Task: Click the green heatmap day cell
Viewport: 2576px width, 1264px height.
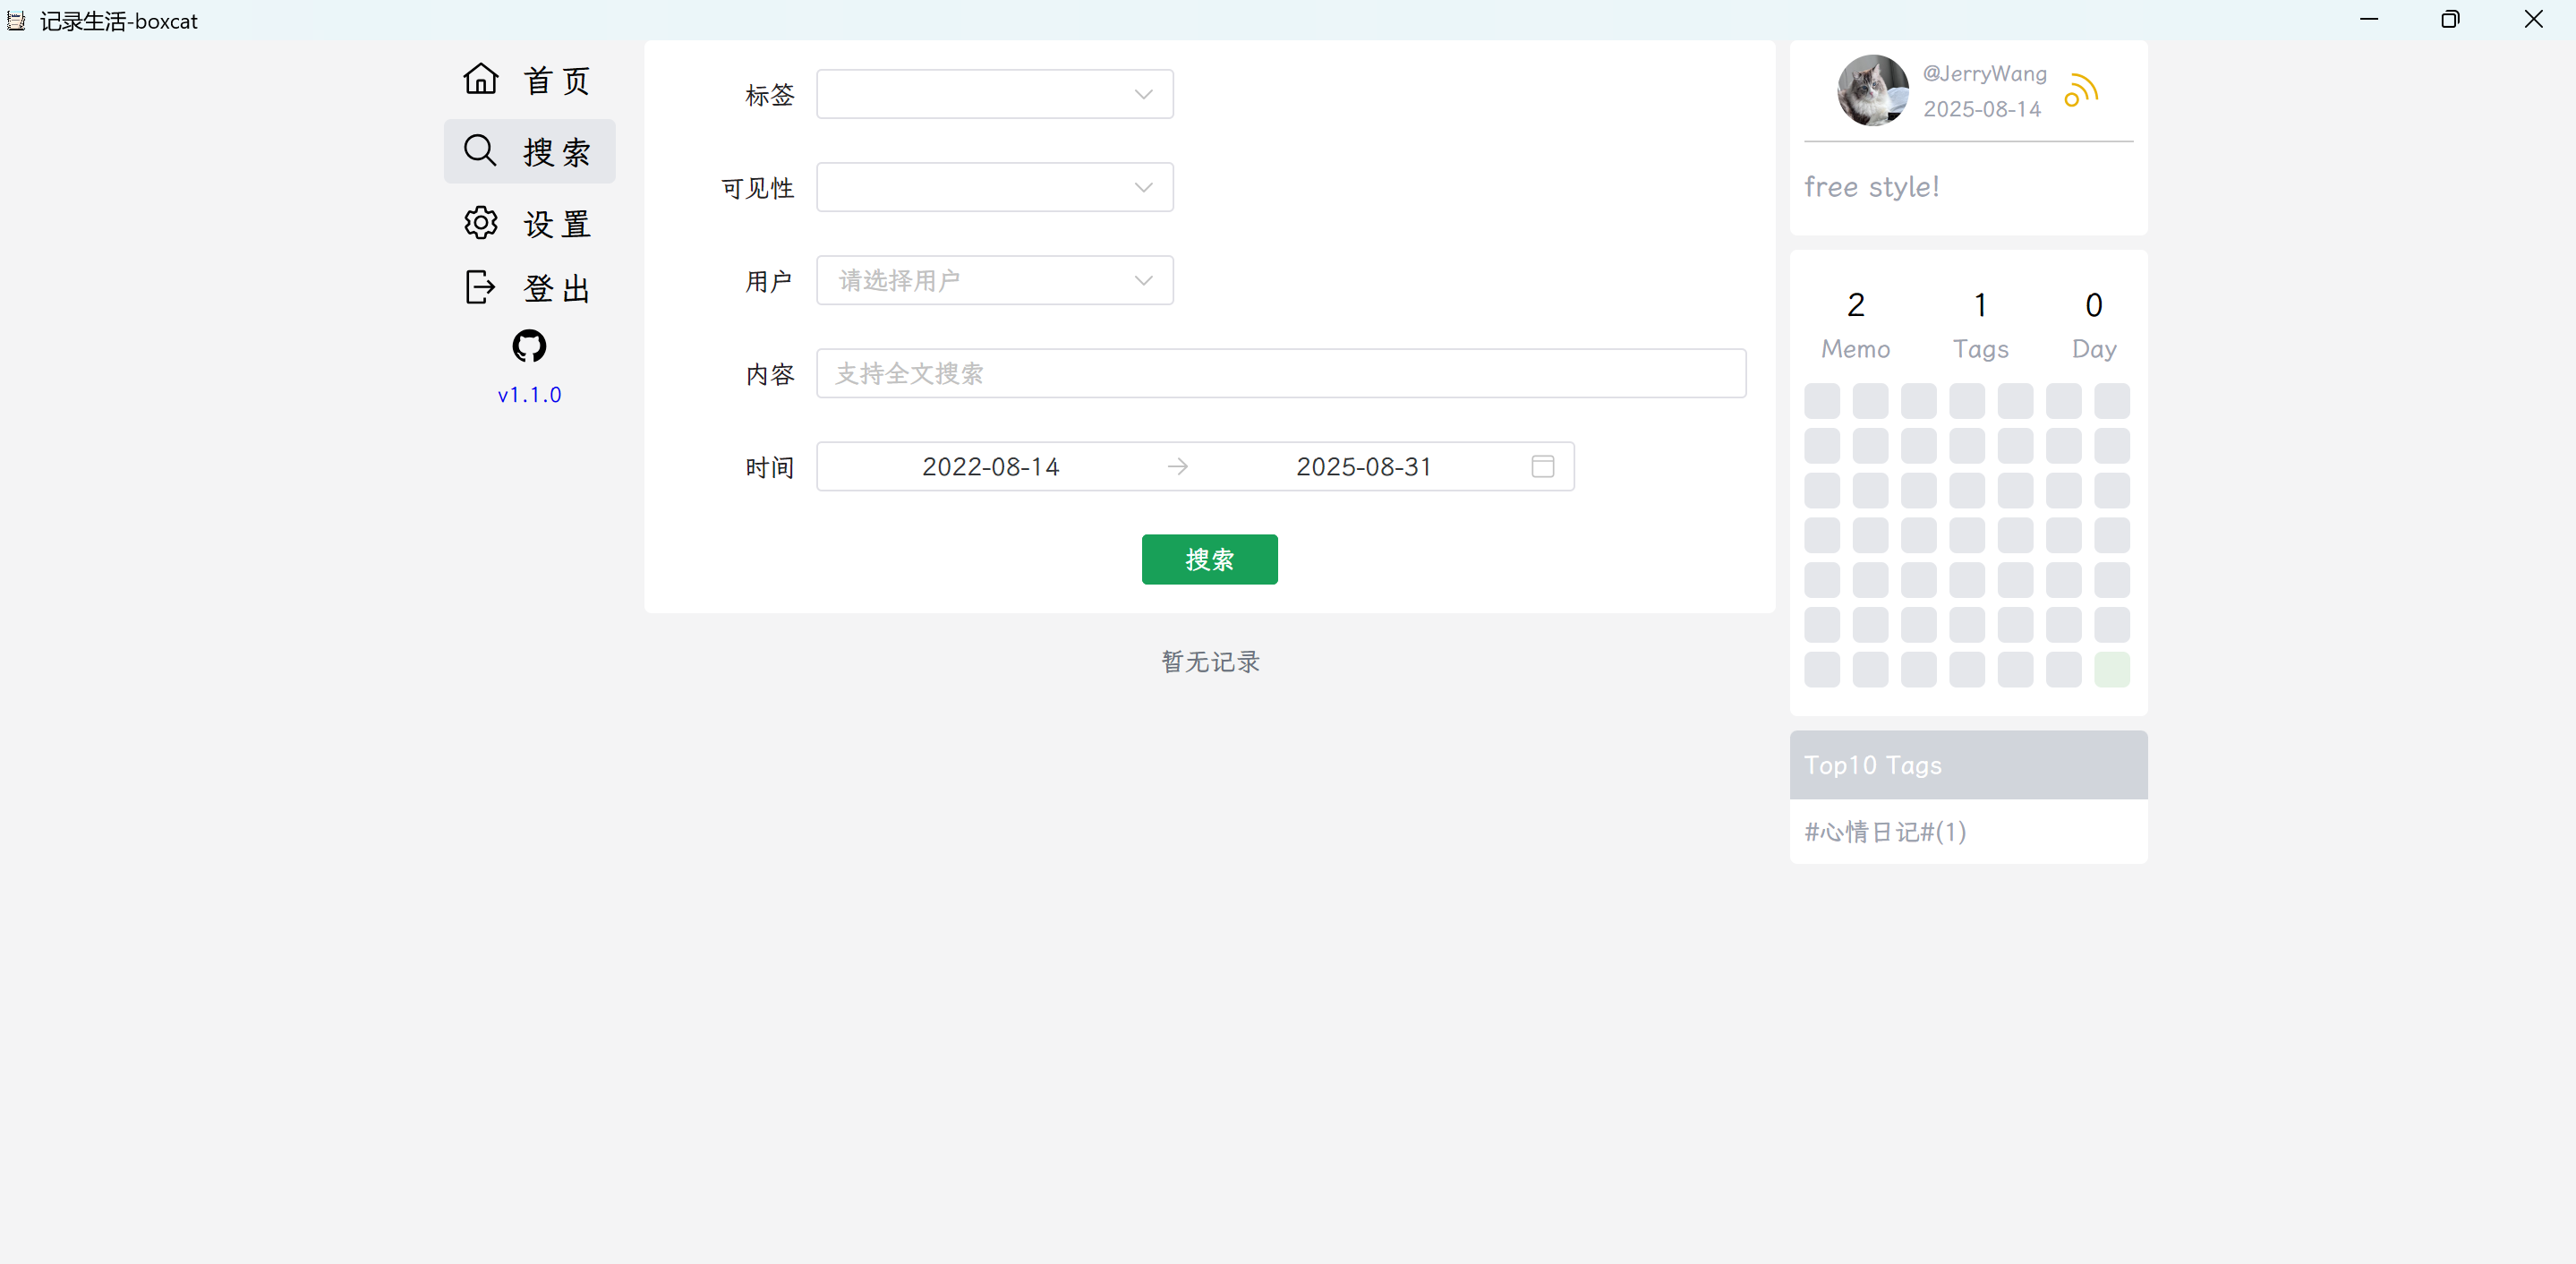Action: [x=2112, y=669]
